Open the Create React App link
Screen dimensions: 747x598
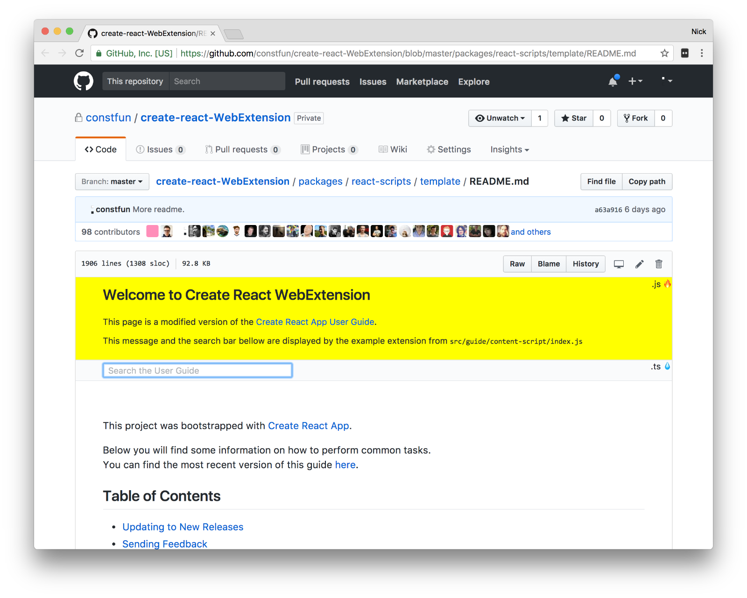coord(309,426)
